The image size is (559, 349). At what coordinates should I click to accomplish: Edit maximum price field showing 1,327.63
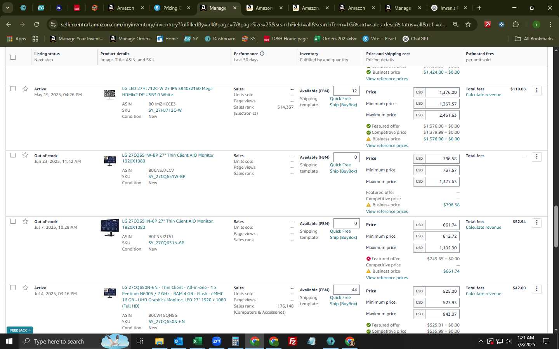[443, 181]
